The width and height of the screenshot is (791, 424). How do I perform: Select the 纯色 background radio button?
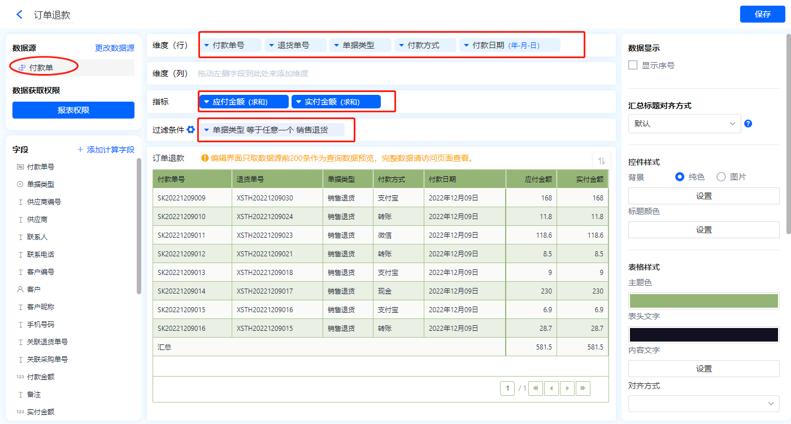pyautogui.click(x=680, y=177)
